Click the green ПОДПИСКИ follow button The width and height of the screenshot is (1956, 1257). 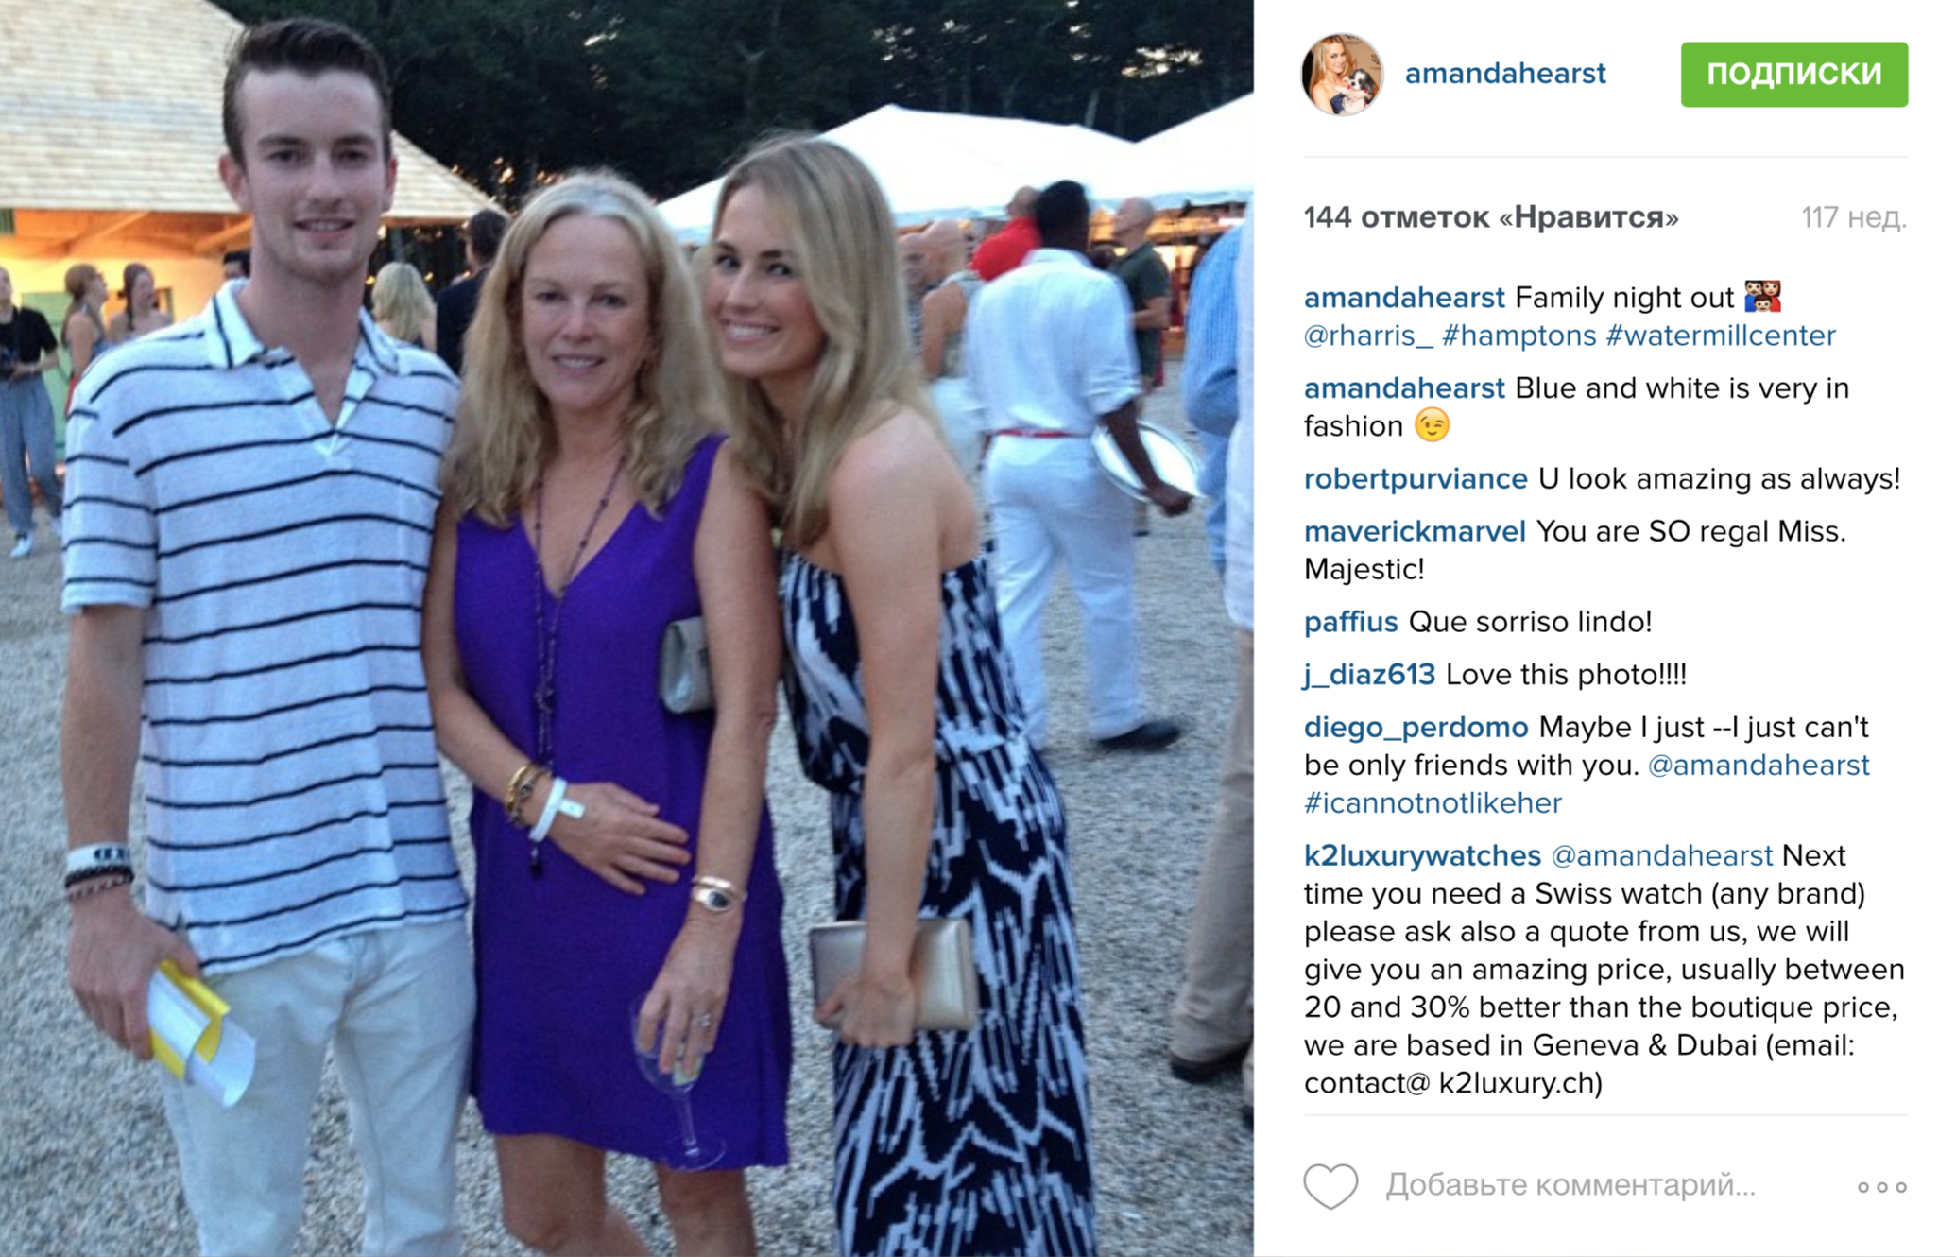pos(1793,74)
